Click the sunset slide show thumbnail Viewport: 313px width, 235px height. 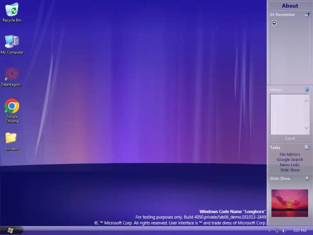(290, 203)
